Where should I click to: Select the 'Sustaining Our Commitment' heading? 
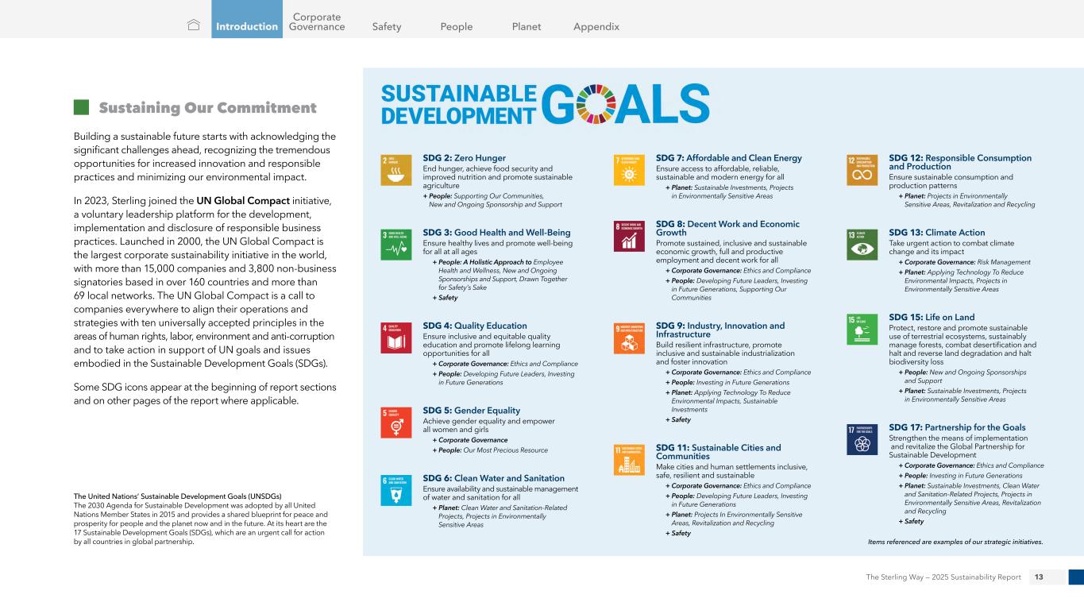click(207, 108)
